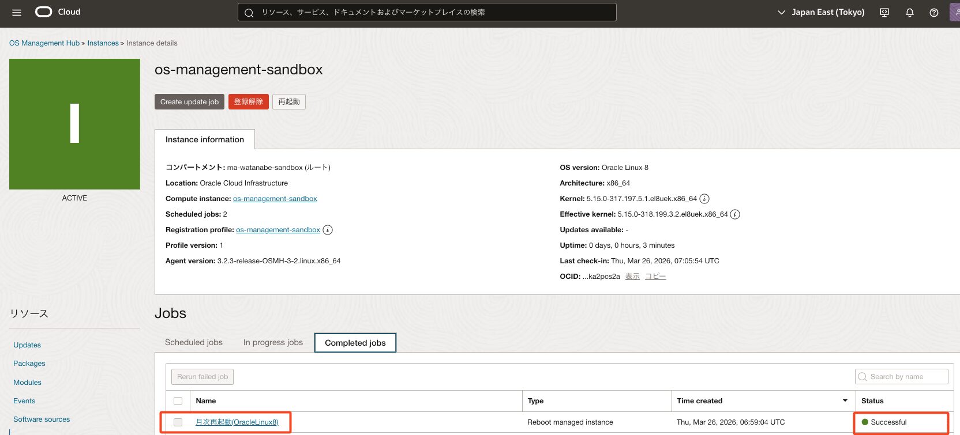Expand the Japan East (Tokyo) region selector
Screen dimensions: 960x435
click(821, 12)
